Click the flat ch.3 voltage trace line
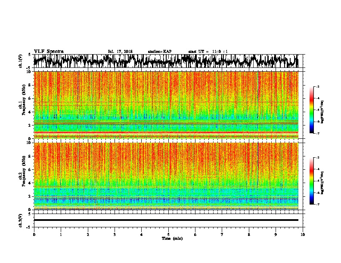Viewport: 341px width, 263px height. click(166, 220)
